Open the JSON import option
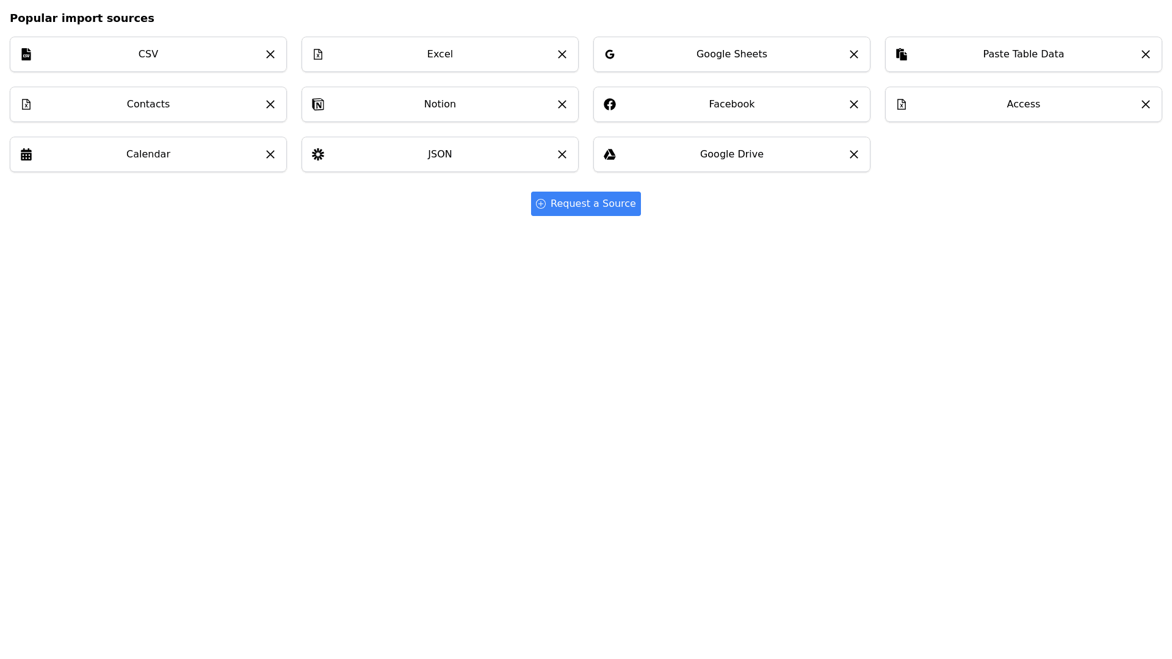The image size is (1172, 659). [x=440, y=154]
